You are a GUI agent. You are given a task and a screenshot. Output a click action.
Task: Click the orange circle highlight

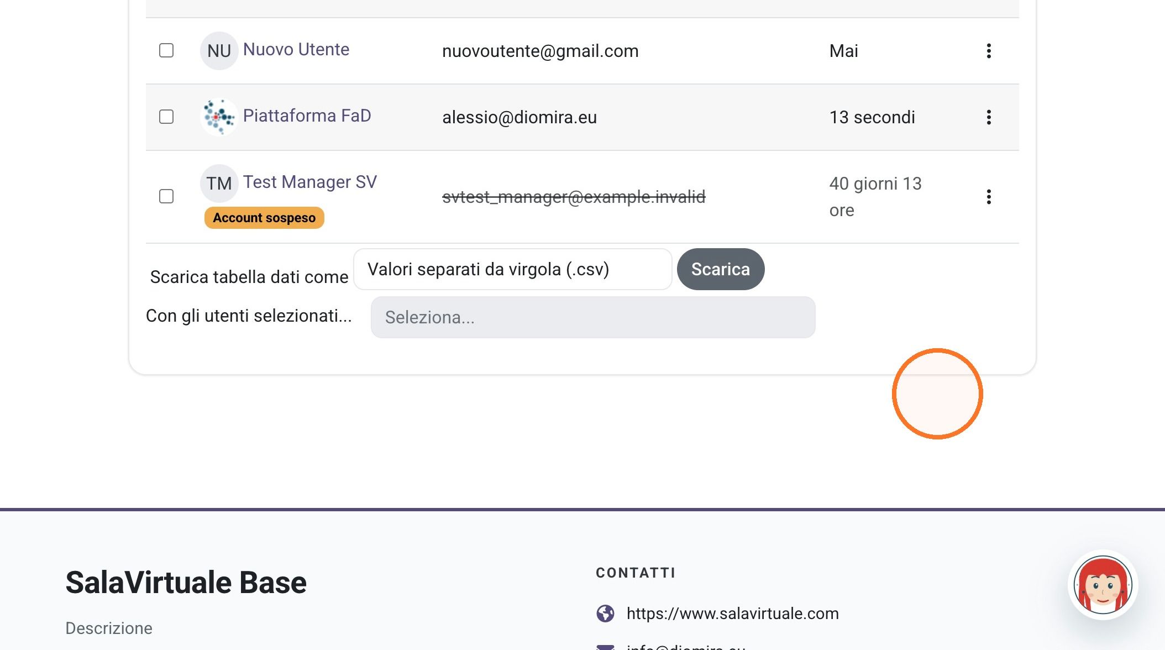tap(937, 394)
